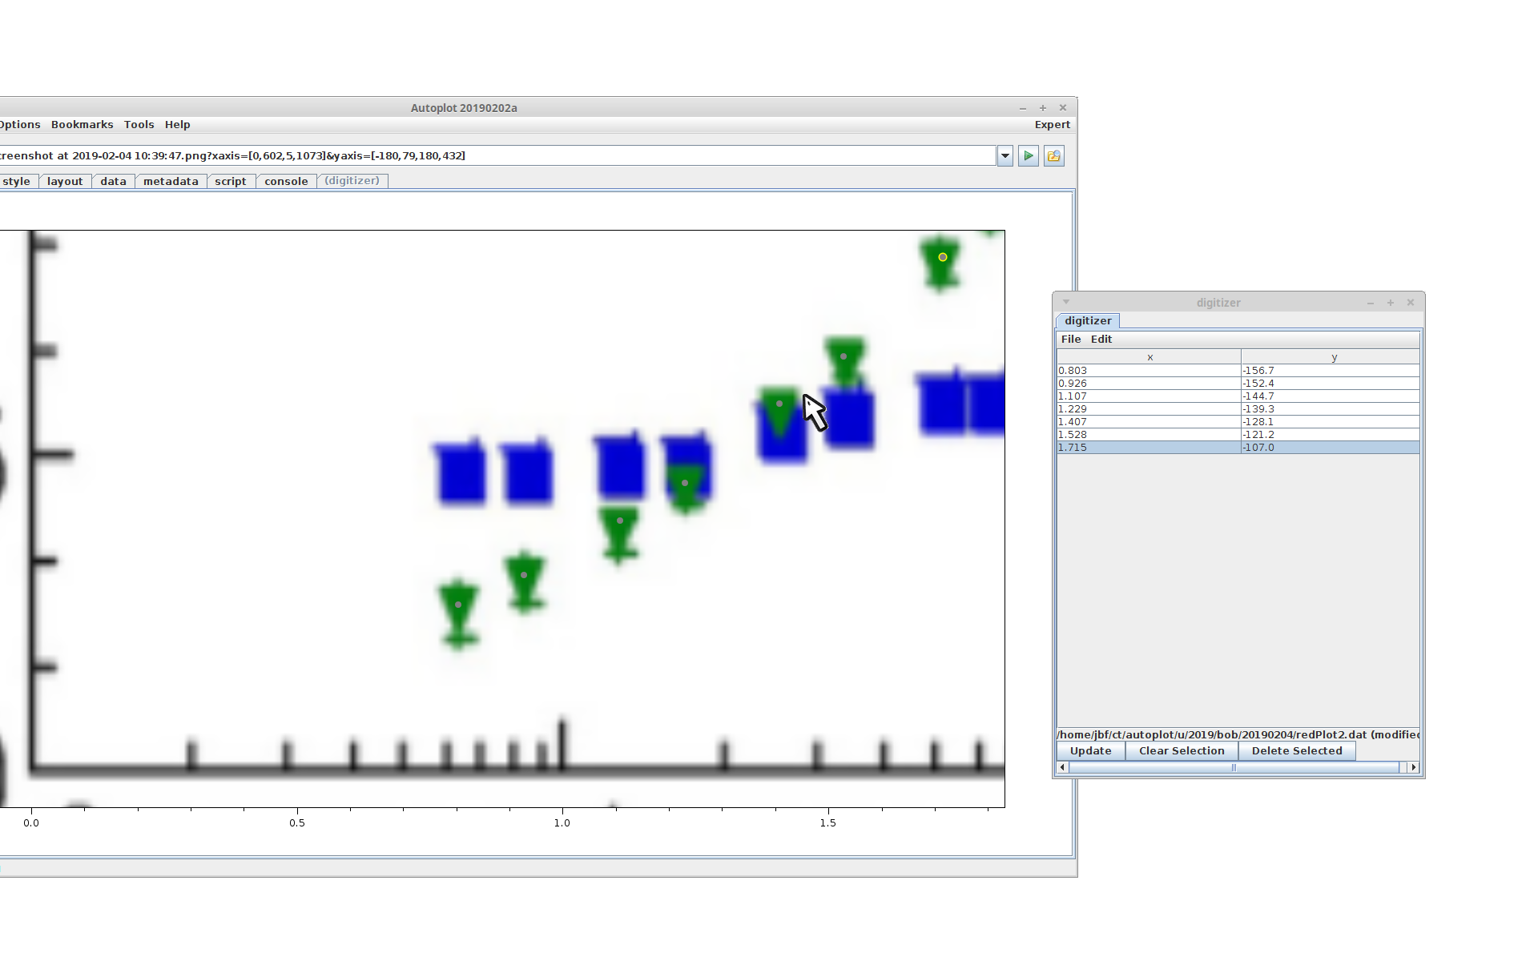Open the address bar history dropdown

click(1005, 156)
